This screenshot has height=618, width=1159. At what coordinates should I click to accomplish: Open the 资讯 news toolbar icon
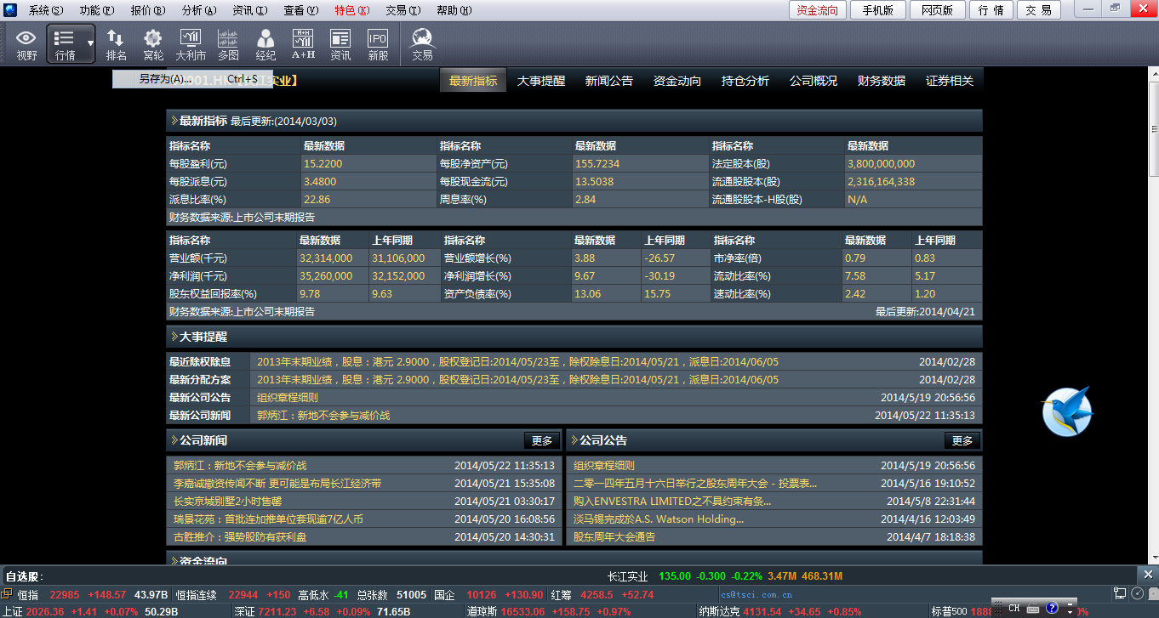pyautogui.click(x=340, y=44)
